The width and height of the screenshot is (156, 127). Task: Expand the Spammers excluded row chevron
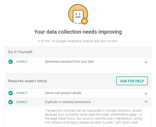tap(146, 62)
